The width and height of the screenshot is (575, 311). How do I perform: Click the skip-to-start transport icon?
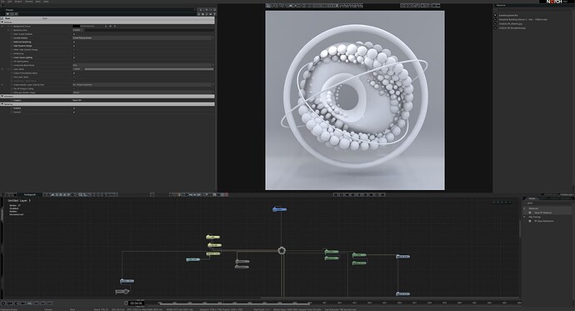coord(336,195)
